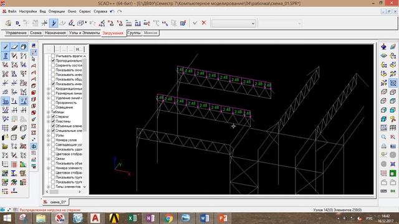Open the Windows Start button

click(x=7, y=218)
